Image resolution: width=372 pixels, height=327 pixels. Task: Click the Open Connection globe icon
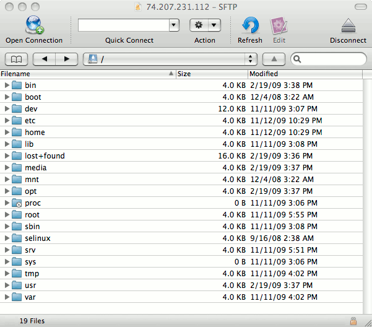(x=34, y=25)
